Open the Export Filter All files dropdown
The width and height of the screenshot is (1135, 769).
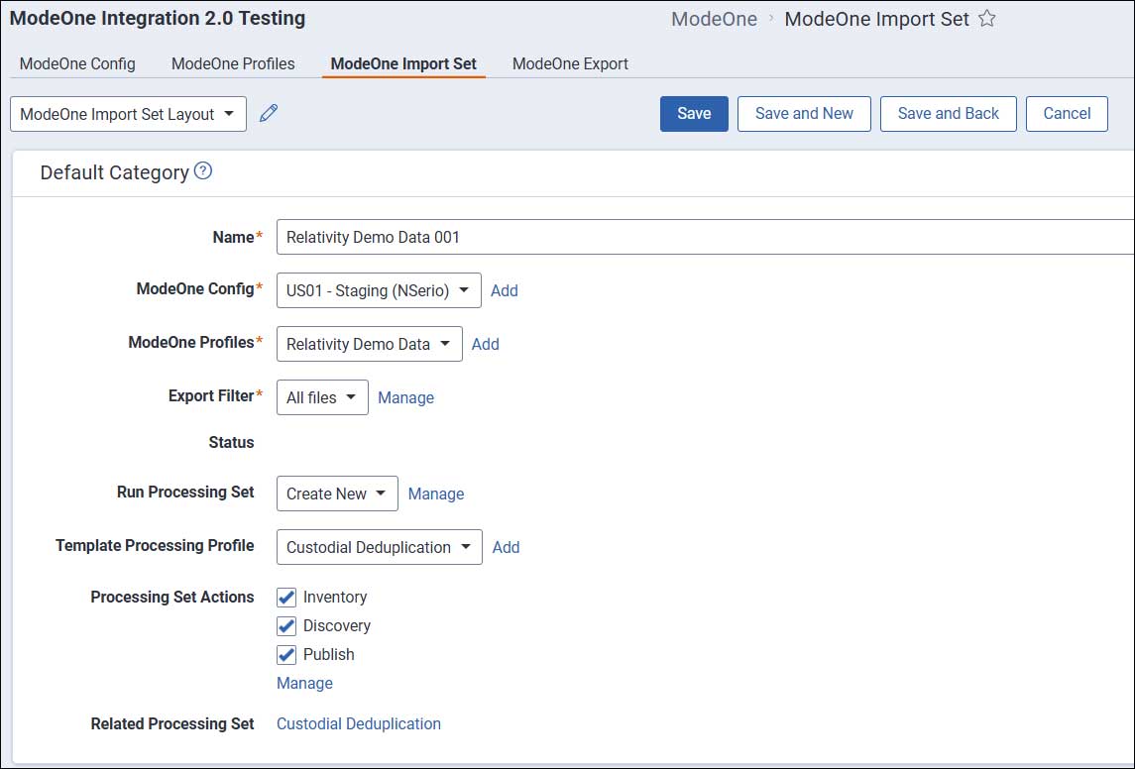tap(322, 398)
